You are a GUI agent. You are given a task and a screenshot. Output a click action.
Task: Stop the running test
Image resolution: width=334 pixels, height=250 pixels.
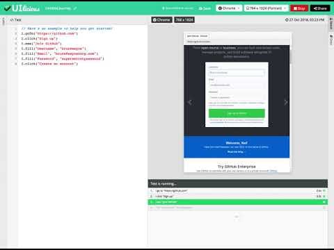(299, 8)
